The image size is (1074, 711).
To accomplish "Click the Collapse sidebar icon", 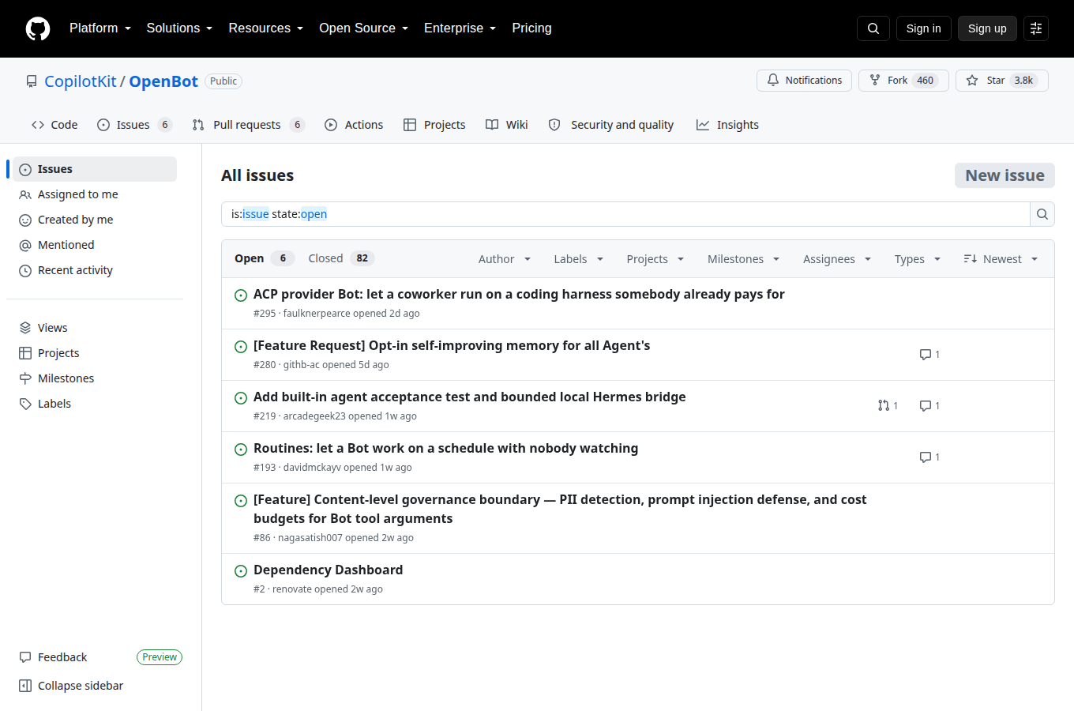I will [x=25, y=686].
